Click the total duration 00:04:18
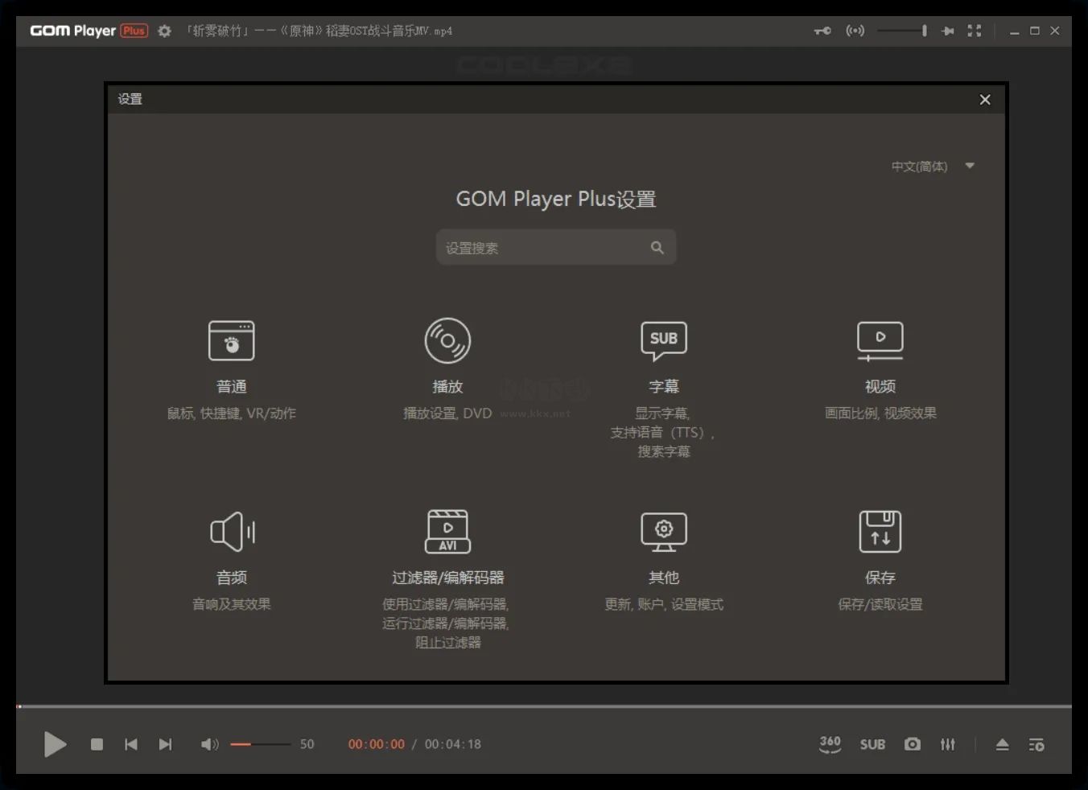 pos(453,744)
